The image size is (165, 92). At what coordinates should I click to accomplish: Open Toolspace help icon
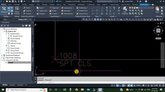(x=30, y=26)
